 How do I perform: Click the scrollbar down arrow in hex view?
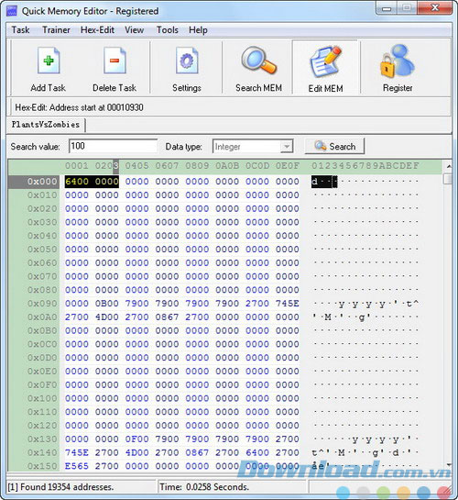coord(448,465)
